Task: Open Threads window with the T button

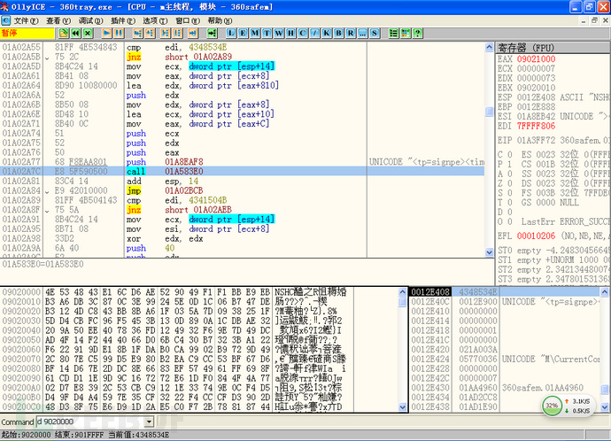Action: pyautogui.click(x=267, y=33)
